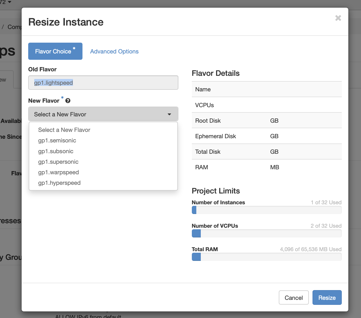Screen dimensions: 361x318
Task: Select gp1.subsonic flavor option
Action: (x=56, y=151)
